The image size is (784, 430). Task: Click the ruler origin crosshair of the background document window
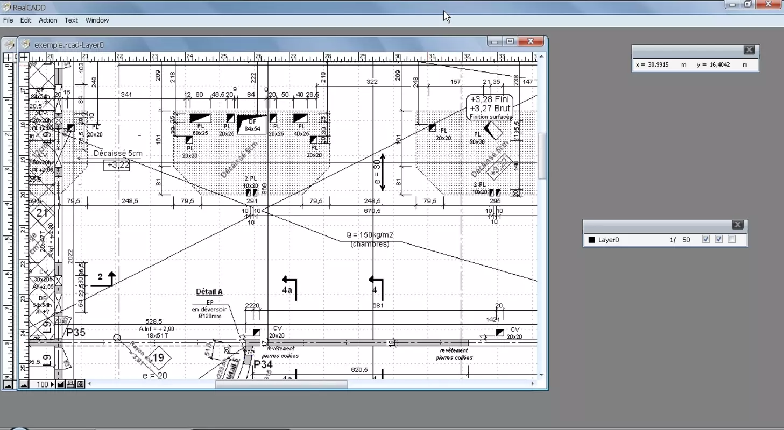(x=8, y=56)
